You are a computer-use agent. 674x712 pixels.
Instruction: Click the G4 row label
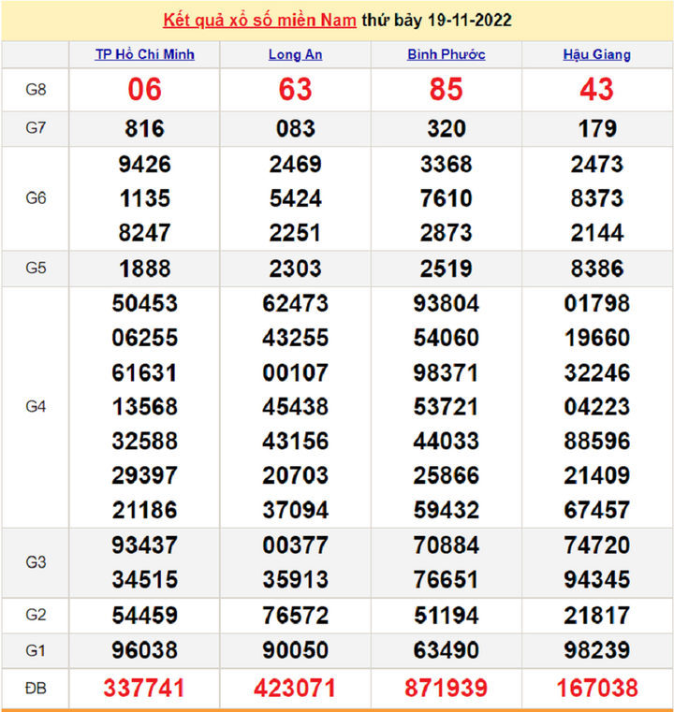(x=36, y=407)
